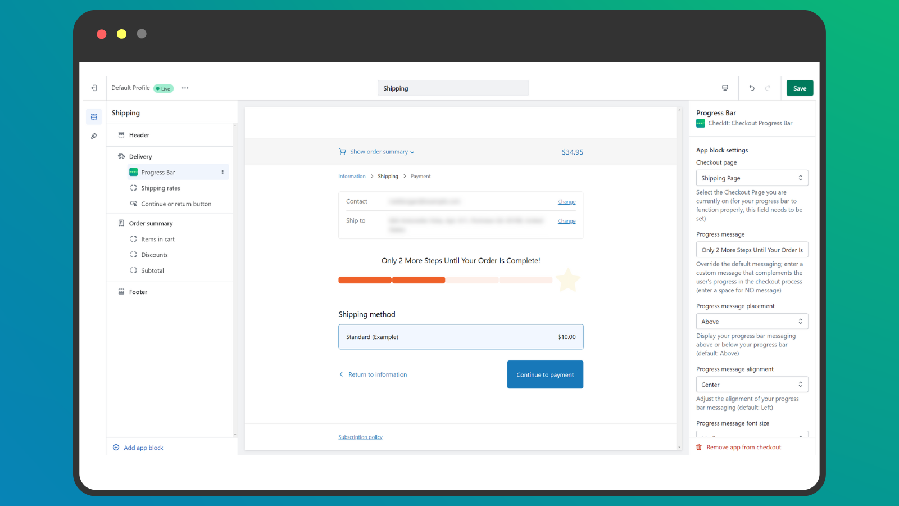Click the exit editor icon
Image resolution: width=899 pixels, height=506 pixels.
click(94, 88)
